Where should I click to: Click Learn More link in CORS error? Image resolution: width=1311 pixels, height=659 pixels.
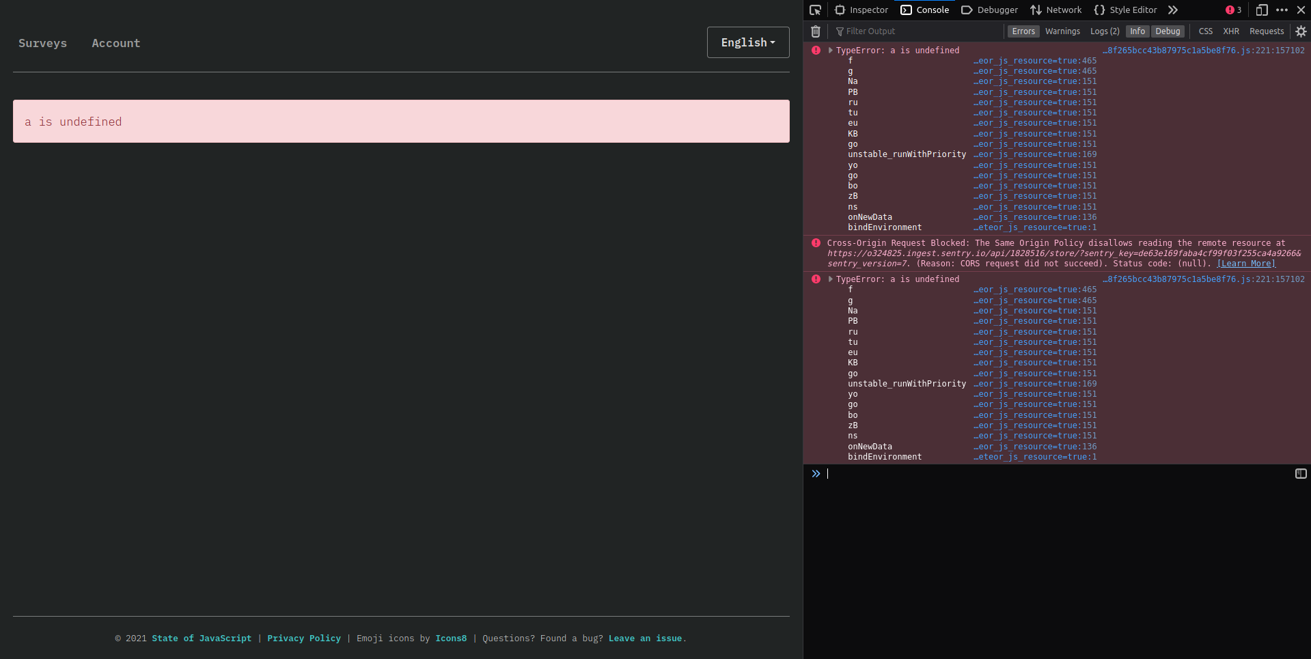click(1246, 264)
